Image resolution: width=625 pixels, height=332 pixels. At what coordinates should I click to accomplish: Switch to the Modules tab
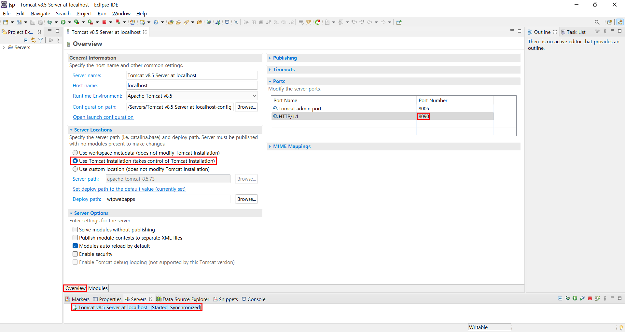pos(98,288)
